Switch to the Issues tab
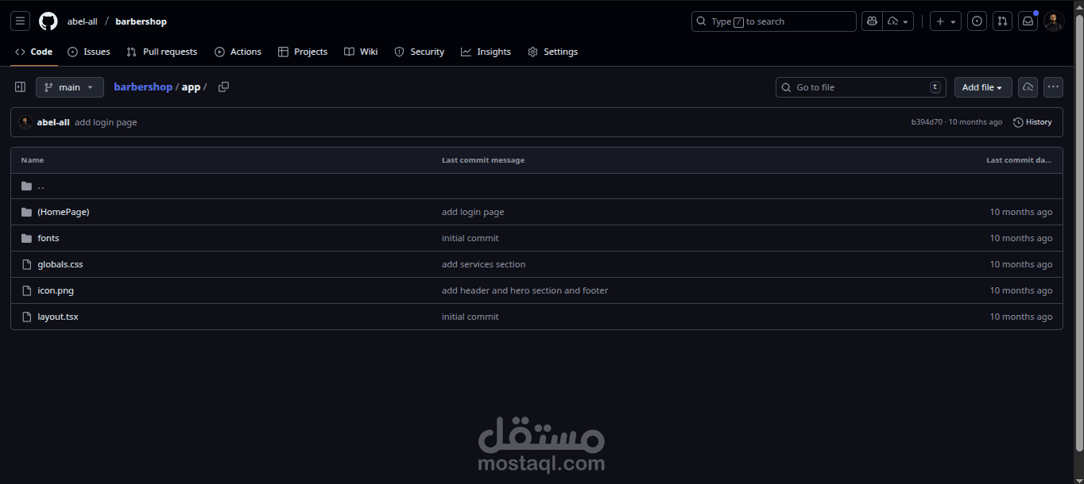 pyautogui.click(x=89, y=52)
